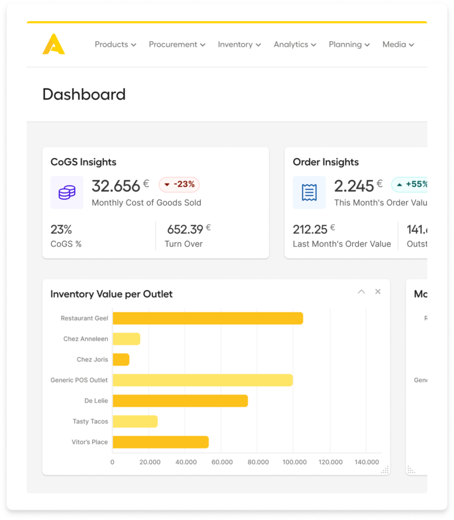The width and height of the screenshot is (454, 520).
Task: Open the Planning menu item
Action: pos(349,44)
